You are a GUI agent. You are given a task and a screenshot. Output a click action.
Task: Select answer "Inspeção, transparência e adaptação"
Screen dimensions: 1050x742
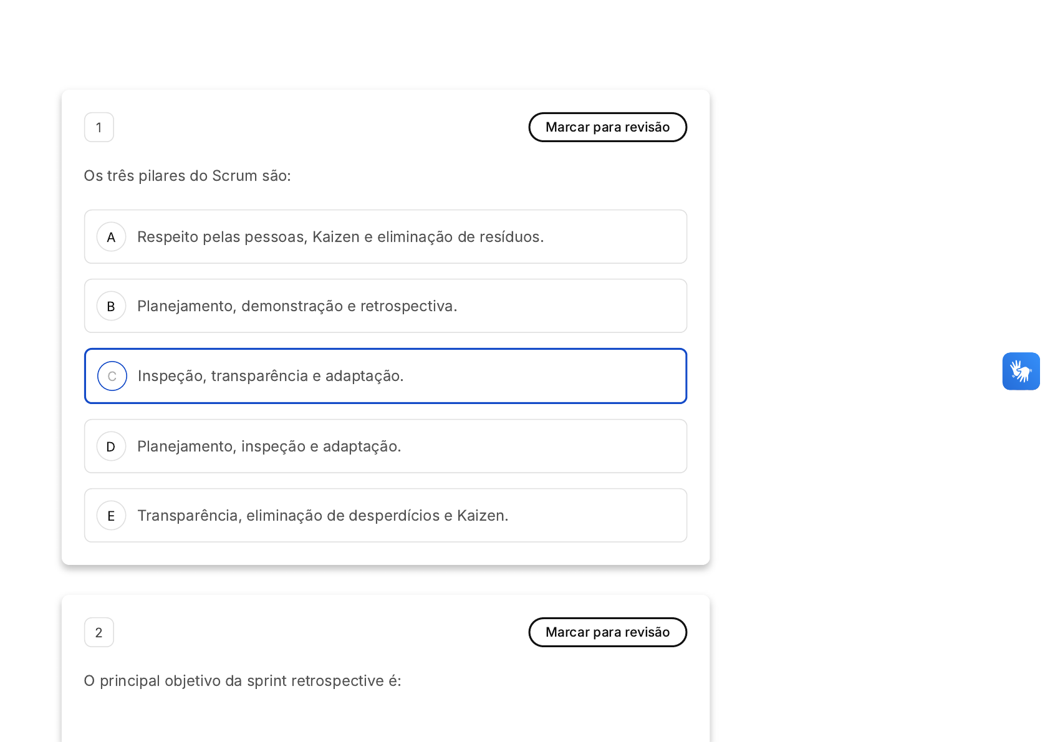pos(271,376)
